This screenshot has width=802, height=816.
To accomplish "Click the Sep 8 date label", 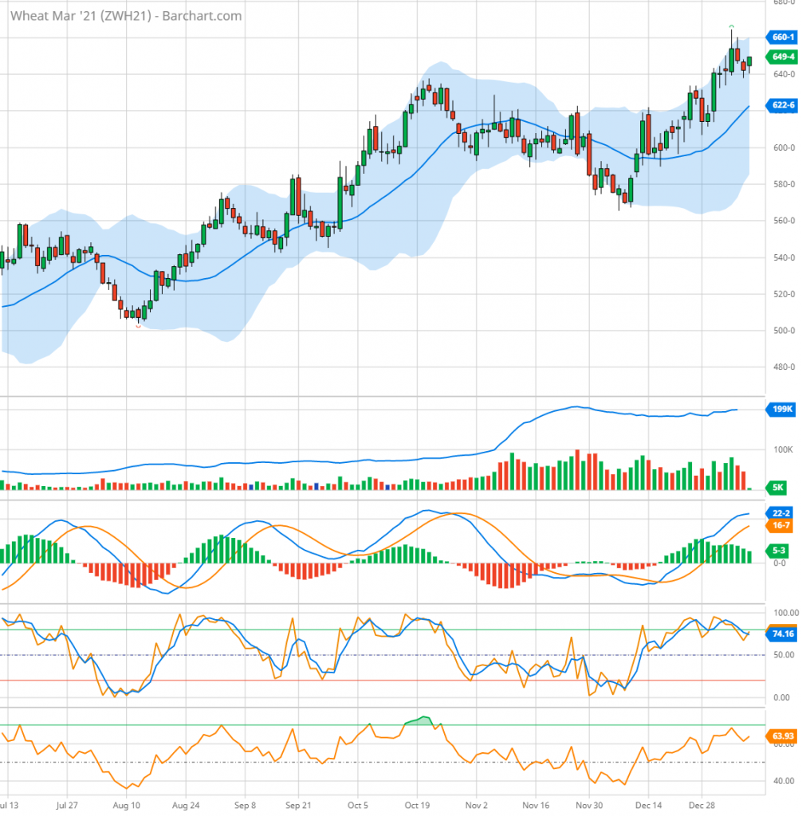I will (245, 805).
